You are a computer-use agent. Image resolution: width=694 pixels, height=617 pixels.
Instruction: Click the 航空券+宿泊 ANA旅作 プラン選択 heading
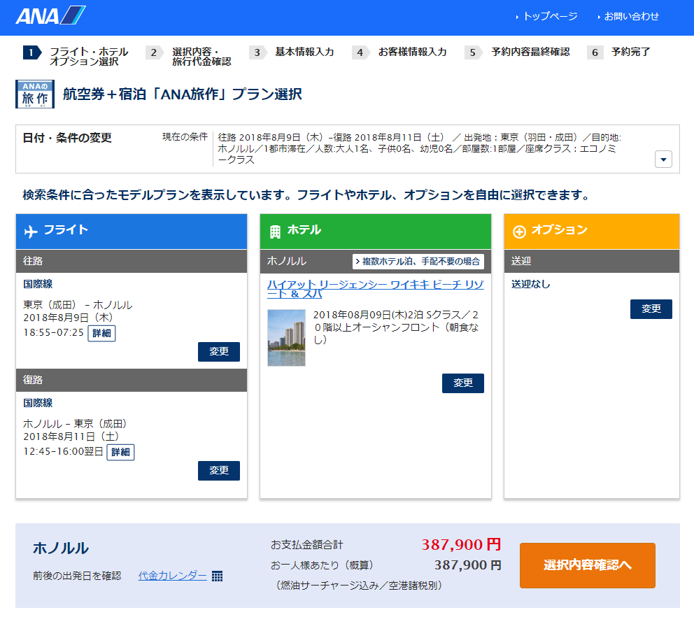coord(183,94)
